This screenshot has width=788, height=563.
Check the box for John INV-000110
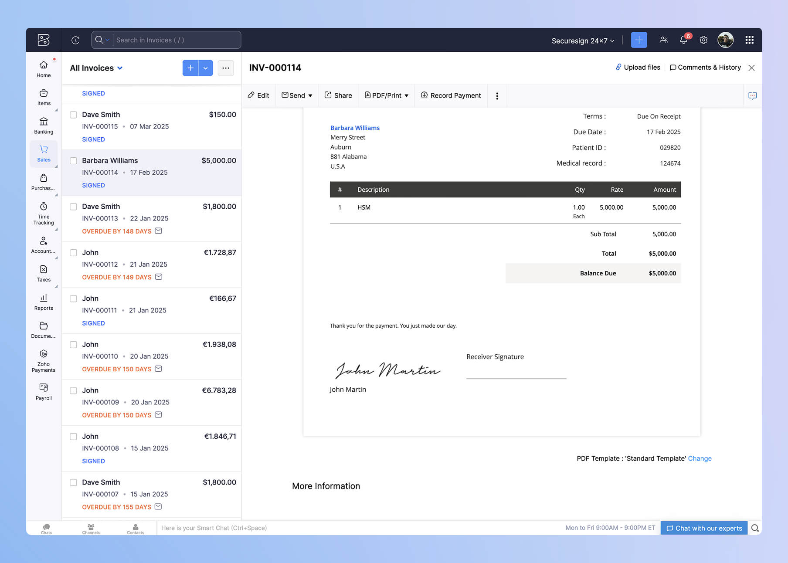click(x=74, y=345)
